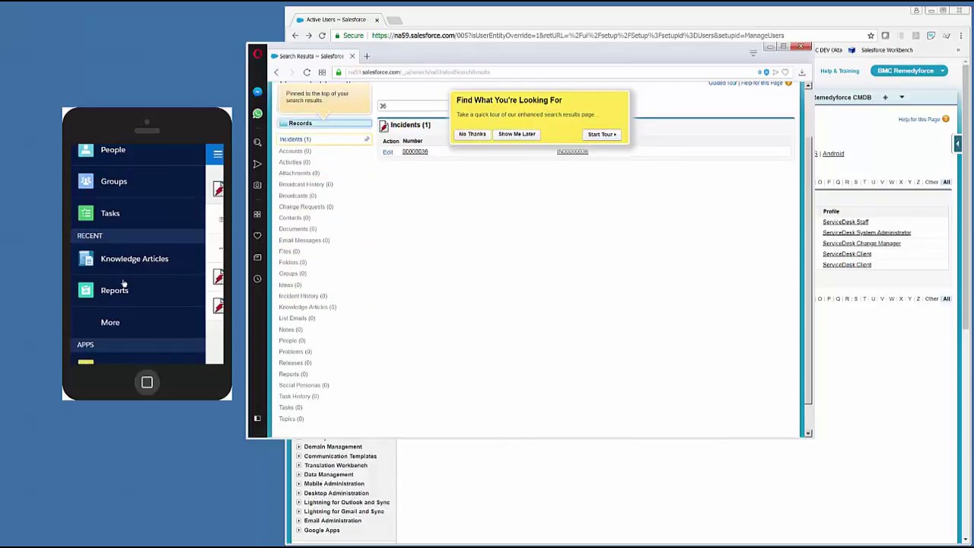Click the plus tab next to Remedyforce CMDB

[885, 97]
